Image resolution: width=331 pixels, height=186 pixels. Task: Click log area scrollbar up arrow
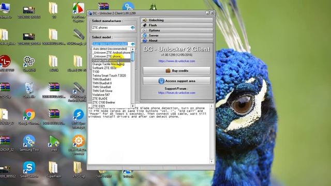212,106
